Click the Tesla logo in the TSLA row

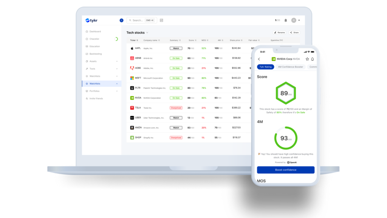[132, 108]
